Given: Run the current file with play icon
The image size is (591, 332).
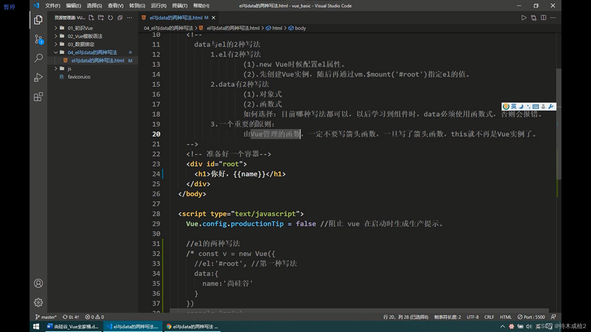Looking at the screenshot, I should tap(524, 18).
